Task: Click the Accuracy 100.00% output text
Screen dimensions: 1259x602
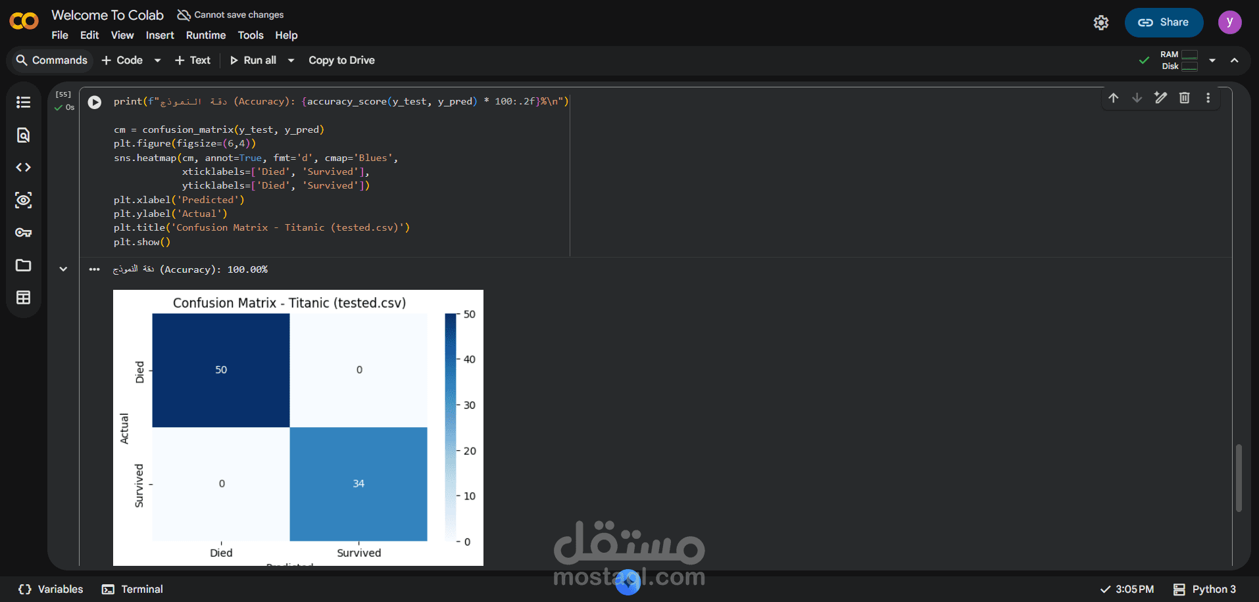Action: pyautogui.click(x=190, y=269)
